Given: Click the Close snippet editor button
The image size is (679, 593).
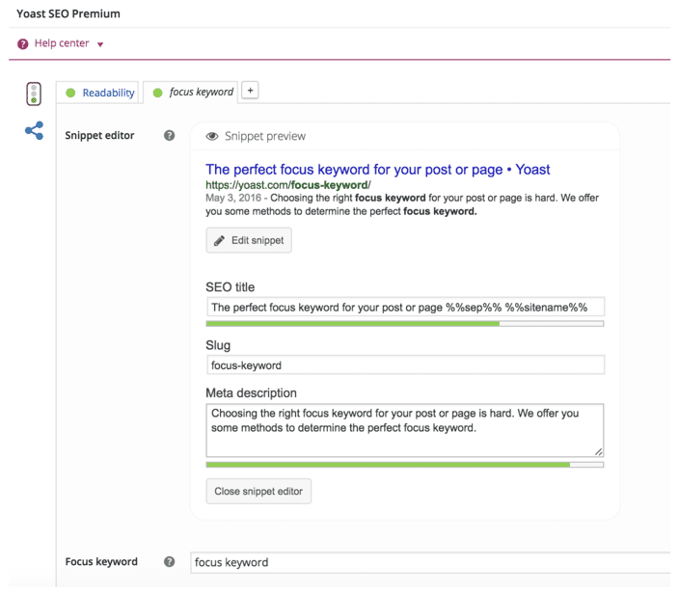Looking at the screenshot, I should coord(258,492).
